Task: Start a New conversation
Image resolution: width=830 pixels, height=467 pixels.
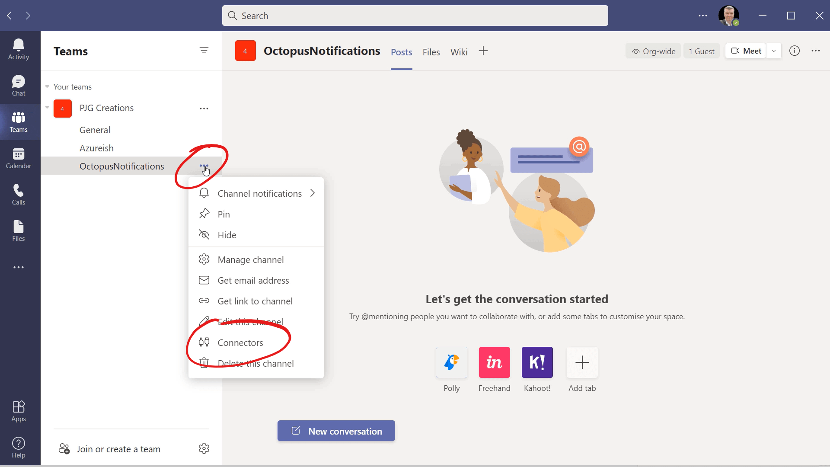Action: click(x=336, y=431)
